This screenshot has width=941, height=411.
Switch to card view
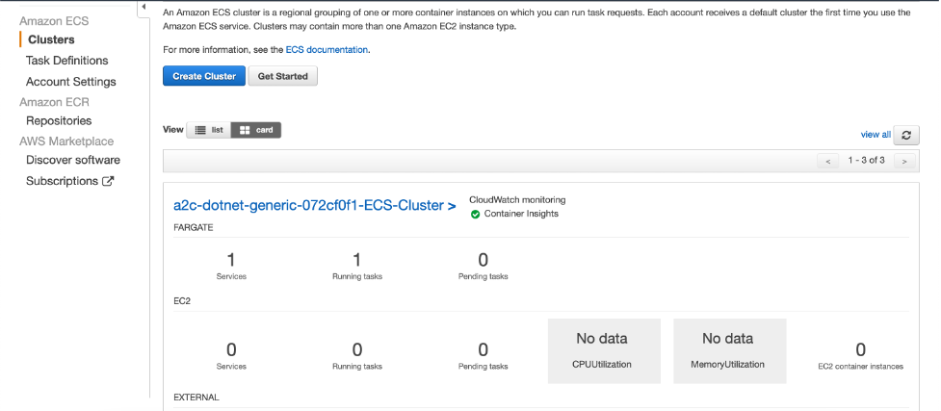256,130
